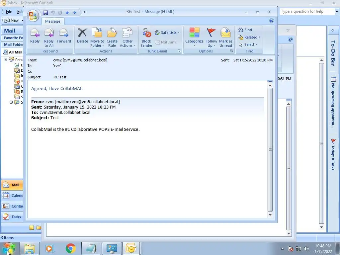
Task: Expand the To-Do Bar chevron
Action: click(x=333, y=30)
